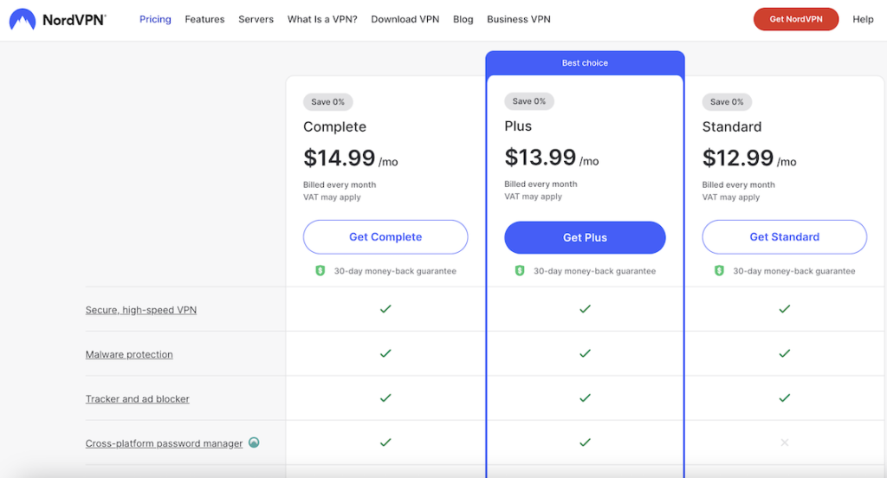
Task: Click Get Plus button
Action: point(585,237)
